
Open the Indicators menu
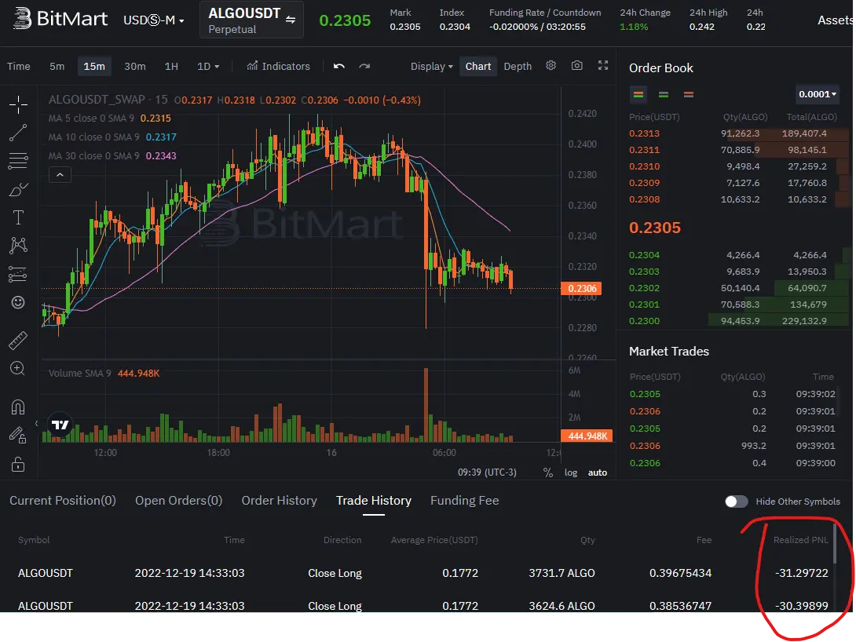(278, 66)
